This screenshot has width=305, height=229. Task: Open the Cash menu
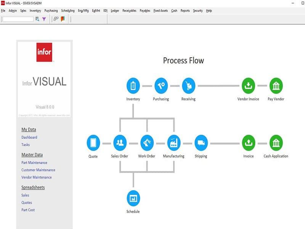point(174,11)
